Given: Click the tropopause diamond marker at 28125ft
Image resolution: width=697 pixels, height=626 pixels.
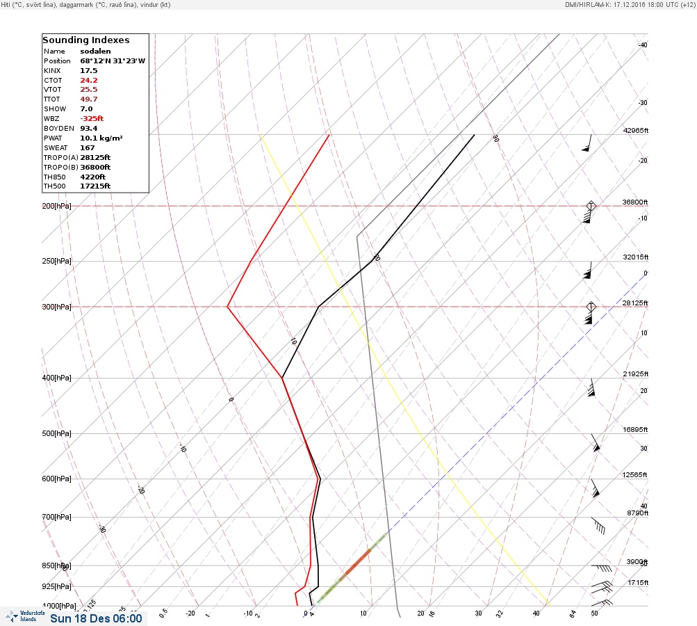Looking at the screenshot, I should [591, 307].
